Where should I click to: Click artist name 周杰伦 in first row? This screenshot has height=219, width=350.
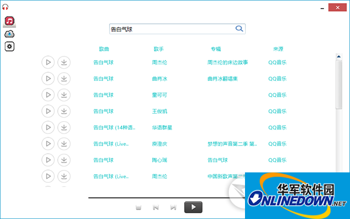click(x=159, y=62)
